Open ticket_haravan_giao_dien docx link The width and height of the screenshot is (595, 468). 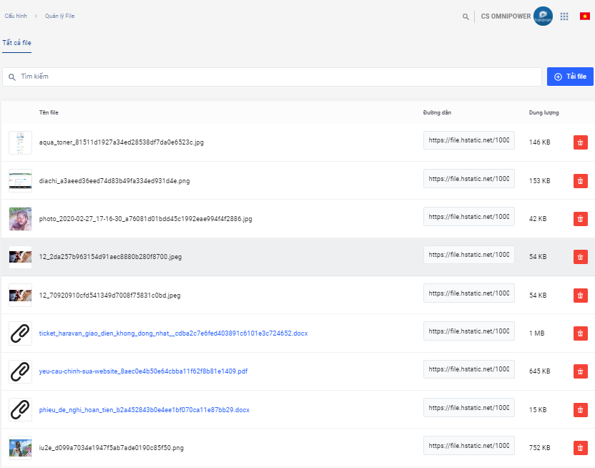click(173, 333)
